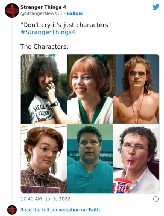The width and height of the screenshot is (164, 216).
Task: Open the #StrangerThings4 hashtag
Action: pos(48,32)
